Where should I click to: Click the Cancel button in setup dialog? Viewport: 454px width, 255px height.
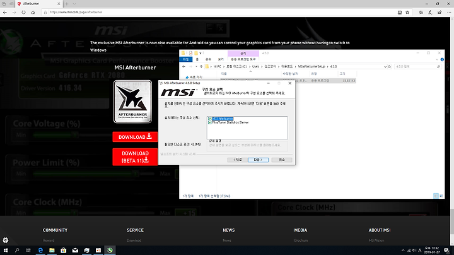(282, 160)
